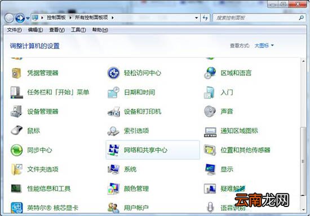Screen dimensions: 310x216
Task: Open the 颜色管理 icon
Action: 113,188
